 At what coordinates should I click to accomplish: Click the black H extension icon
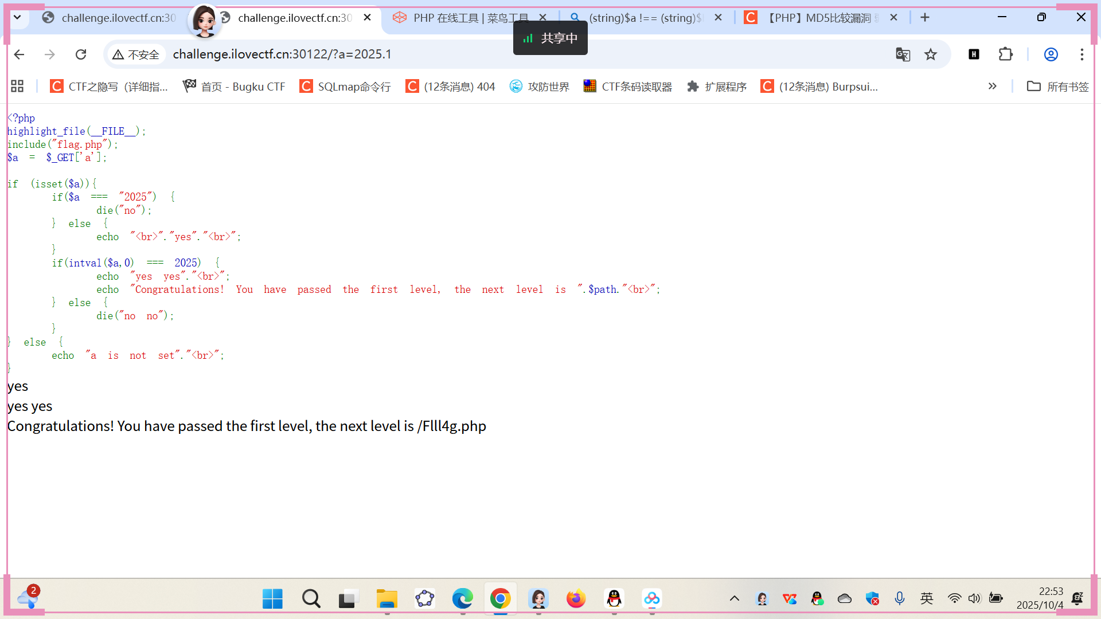click(974, 54)
